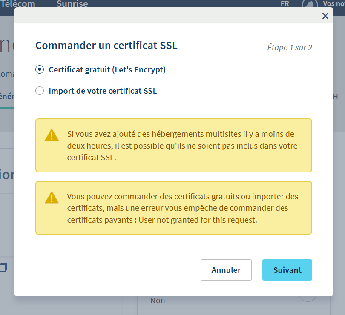
Task: Click the 'Vos no…' notifications link
Action: (x=334, y=4)
